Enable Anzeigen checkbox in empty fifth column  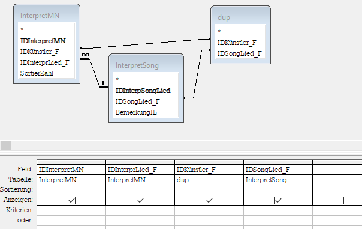coord(347,200)
